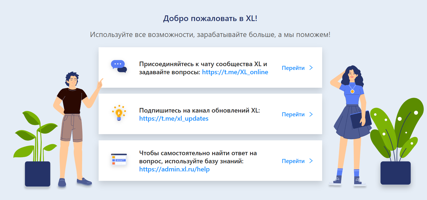Viewport: 427px width, 200px height.
Task: Click the chat bubbles icon
Action: coord(119,66)
